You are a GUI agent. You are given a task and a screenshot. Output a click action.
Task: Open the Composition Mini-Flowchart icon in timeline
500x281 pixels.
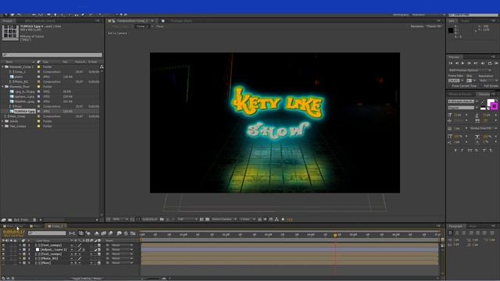coord(73,233)
